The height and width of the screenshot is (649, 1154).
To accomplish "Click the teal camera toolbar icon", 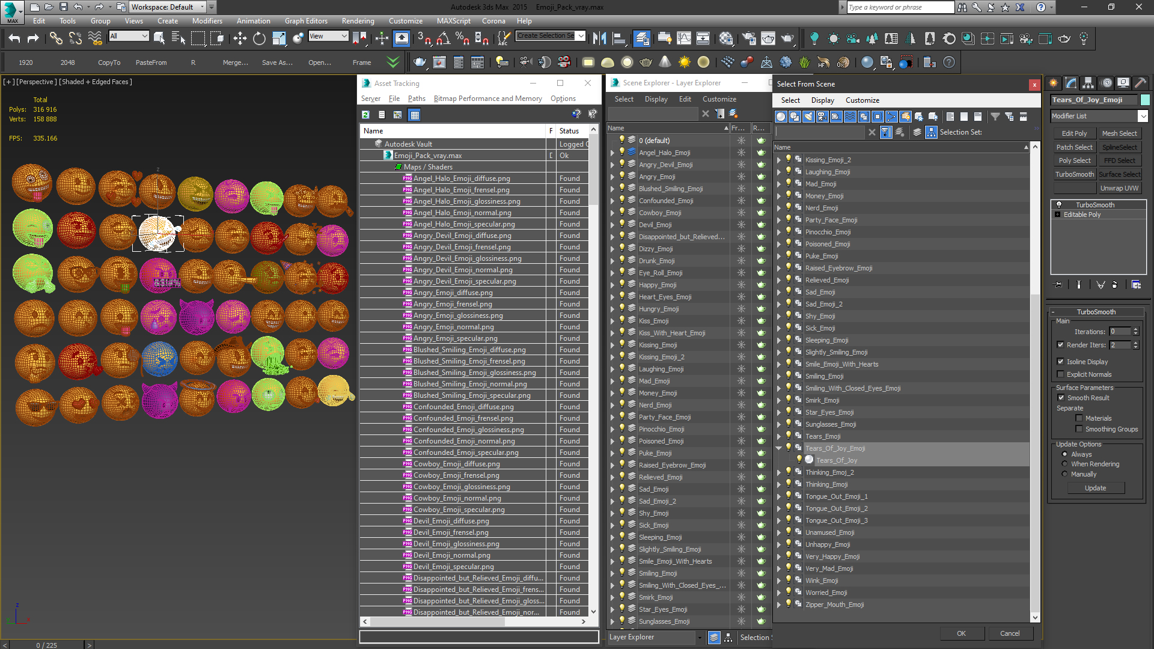I will tap(853, 38).
